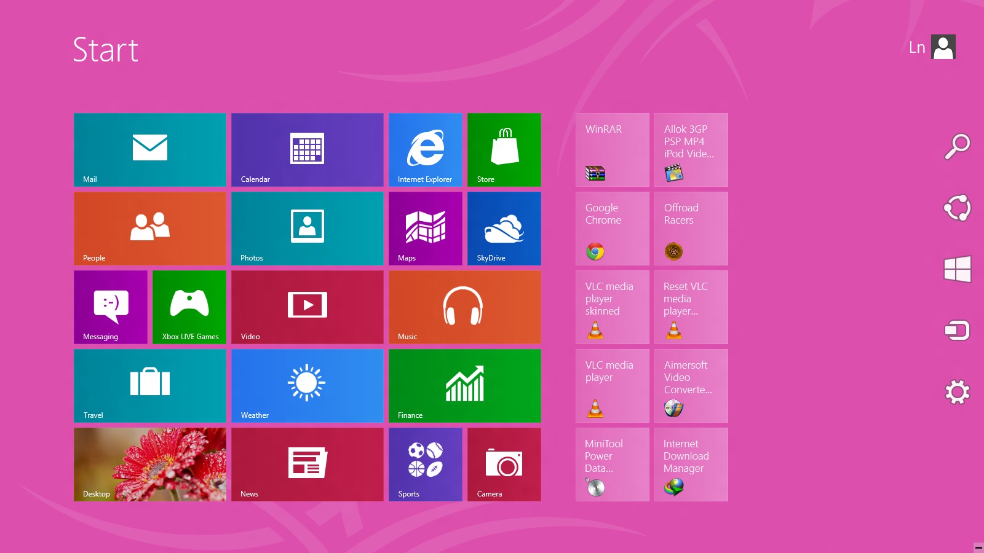Click the Ln user account picture
984x553 pixels.
(x=943, y=47)
